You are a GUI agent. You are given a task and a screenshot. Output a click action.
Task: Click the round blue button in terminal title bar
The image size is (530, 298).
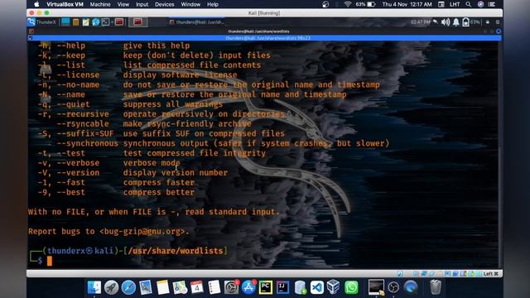(499, 31)
